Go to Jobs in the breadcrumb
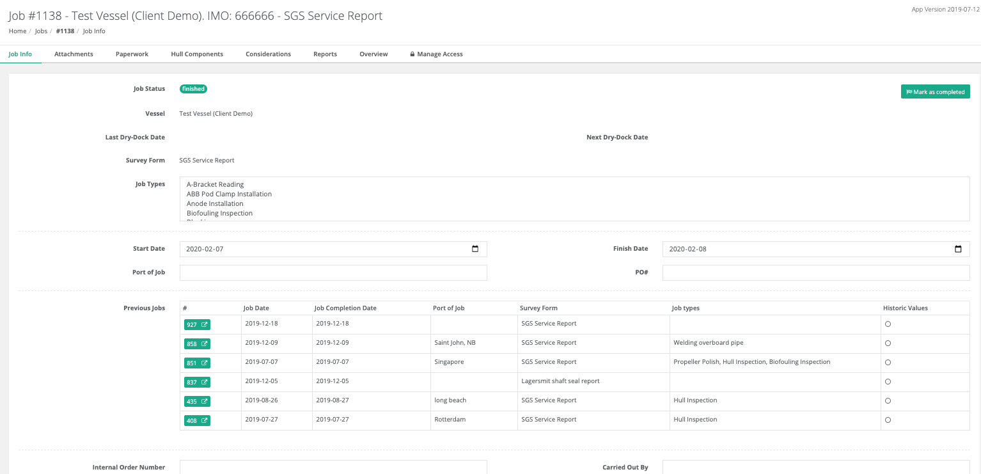 pyautogui.click(x=41, y=31)
